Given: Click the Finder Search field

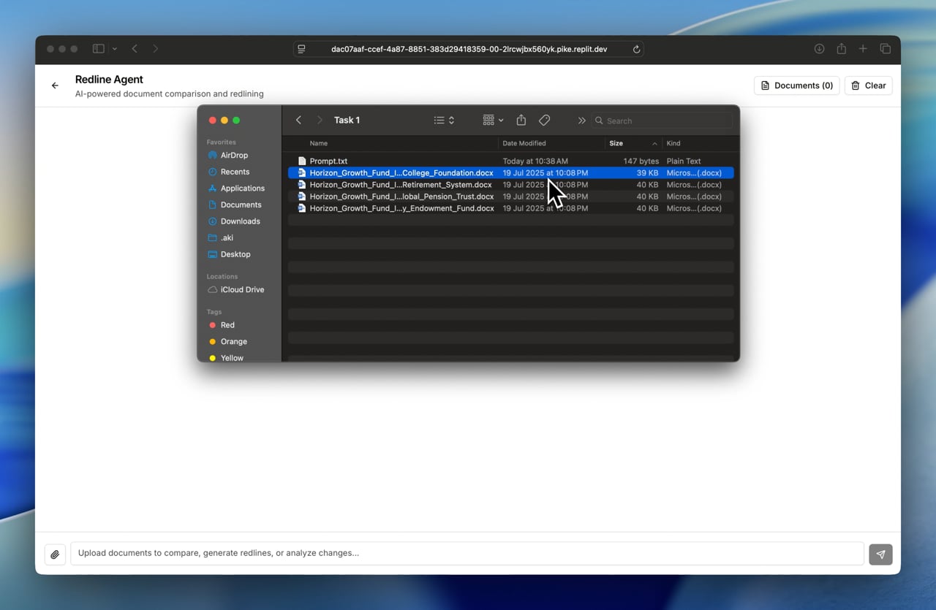Looking at the screenshot, I should point(662,121).
